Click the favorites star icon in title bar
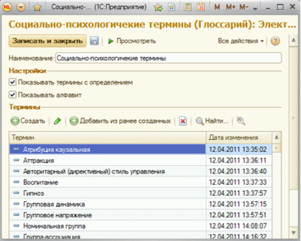The width and height of the screenshot is (301, 241). (x=37, y=8)
